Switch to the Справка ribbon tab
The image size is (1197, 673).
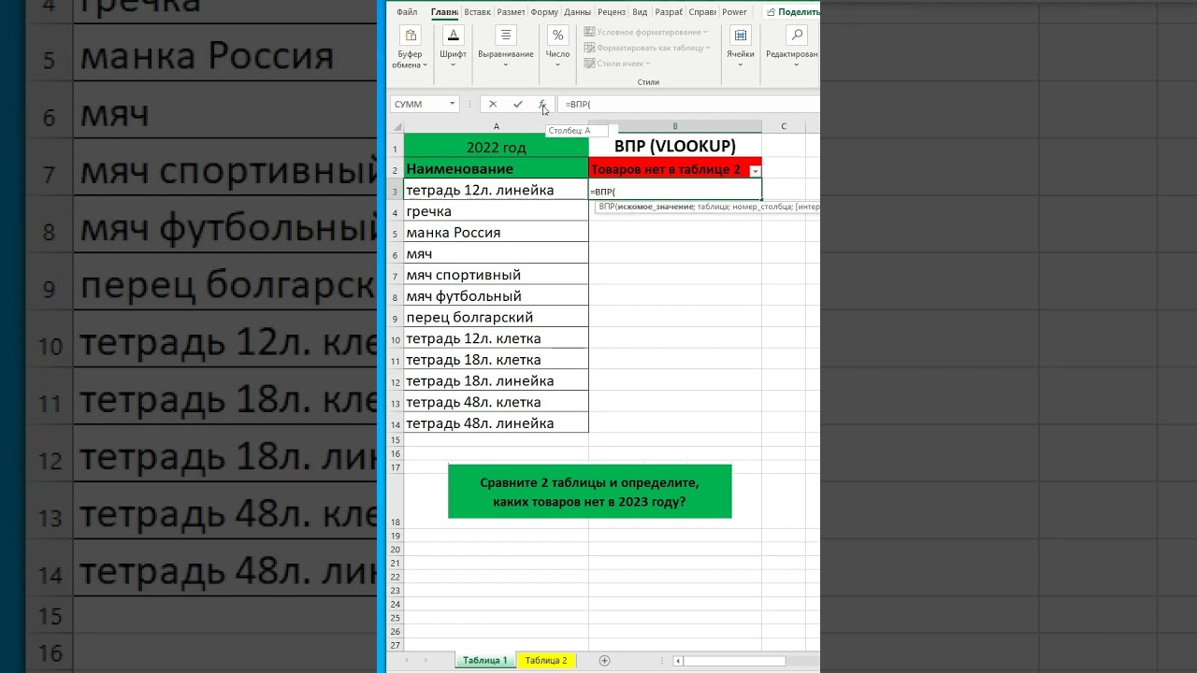702,12
